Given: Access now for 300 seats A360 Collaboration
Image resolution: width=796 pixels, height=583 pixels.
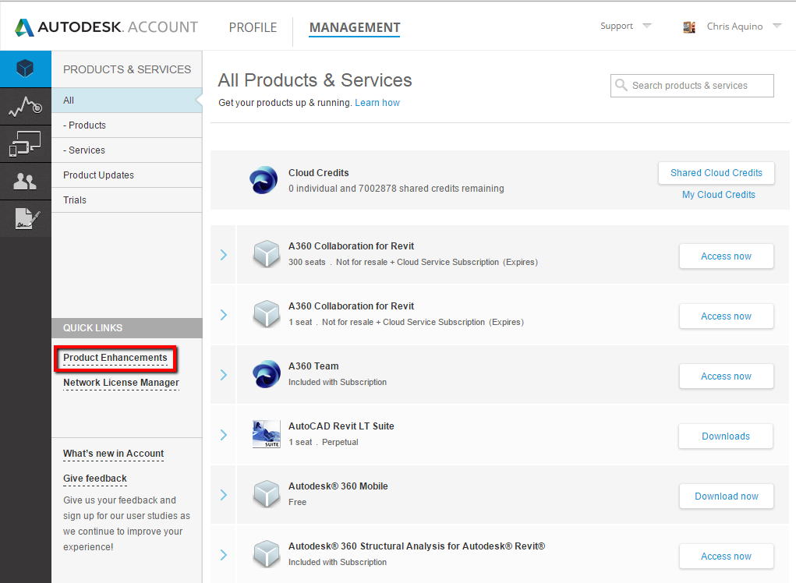Looking at the screenshot, I should point(726,256).
